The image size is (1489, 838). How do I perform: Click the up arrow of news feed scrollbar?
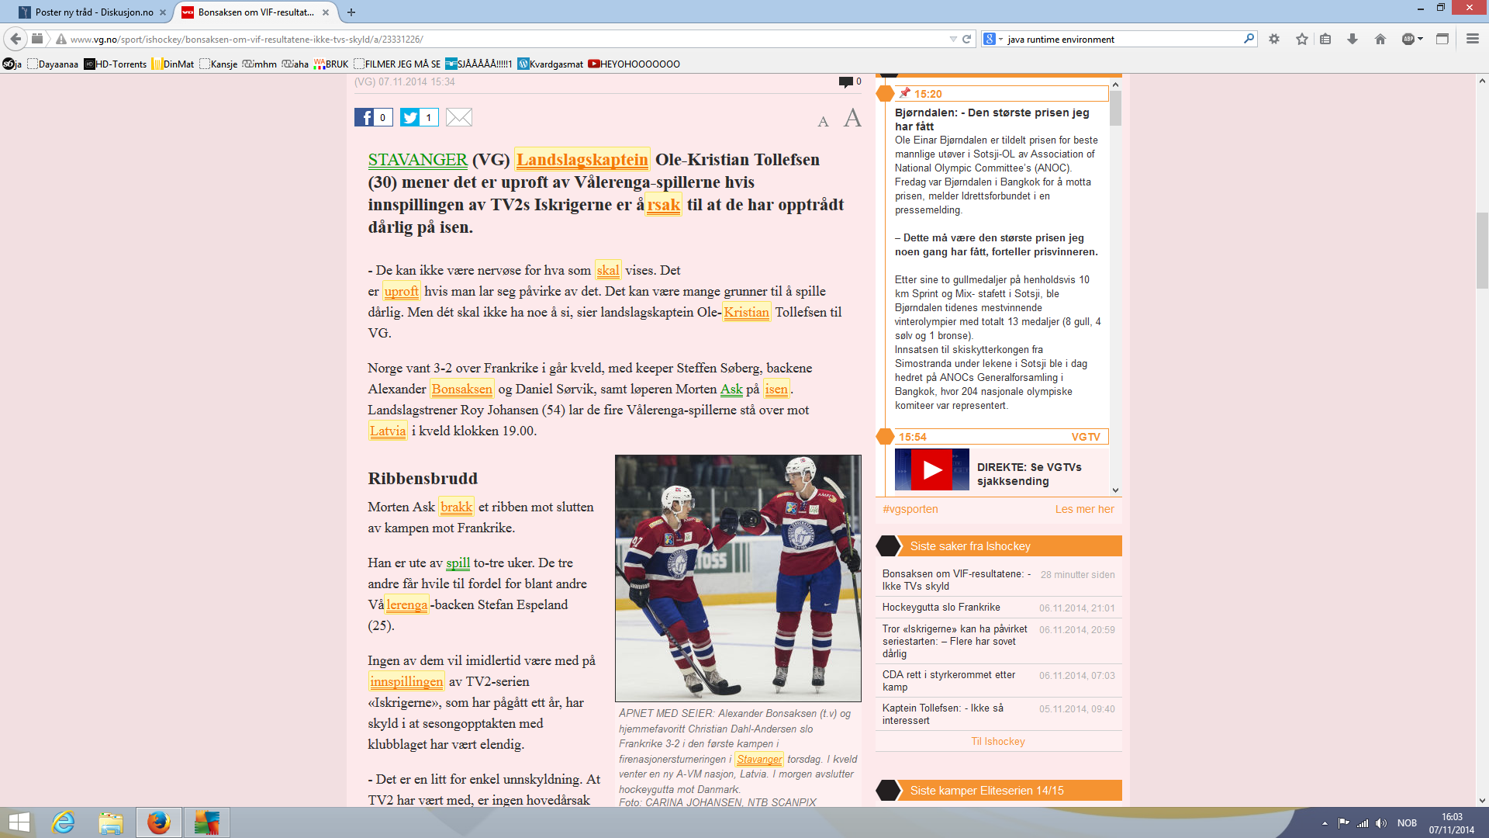1115,85
